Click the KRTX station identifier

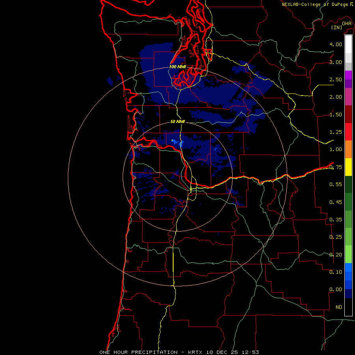tap(196, 352)
